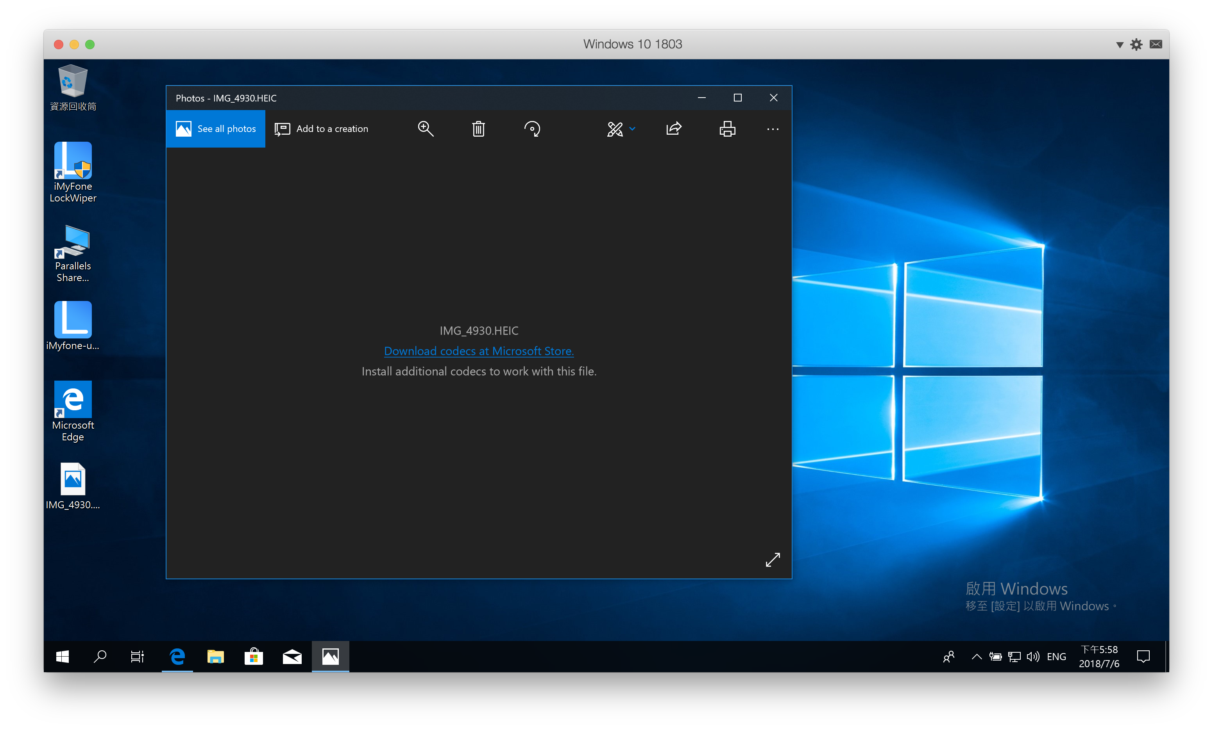Click the network tray icon
The width and height of the screenshot is (1213, 730).
click(1014, 657)
